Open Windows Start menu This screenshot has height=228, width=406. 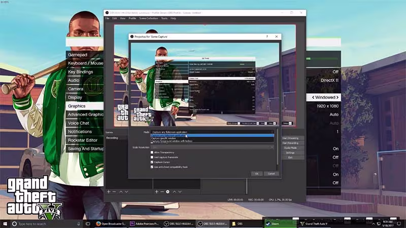[5, 223]
